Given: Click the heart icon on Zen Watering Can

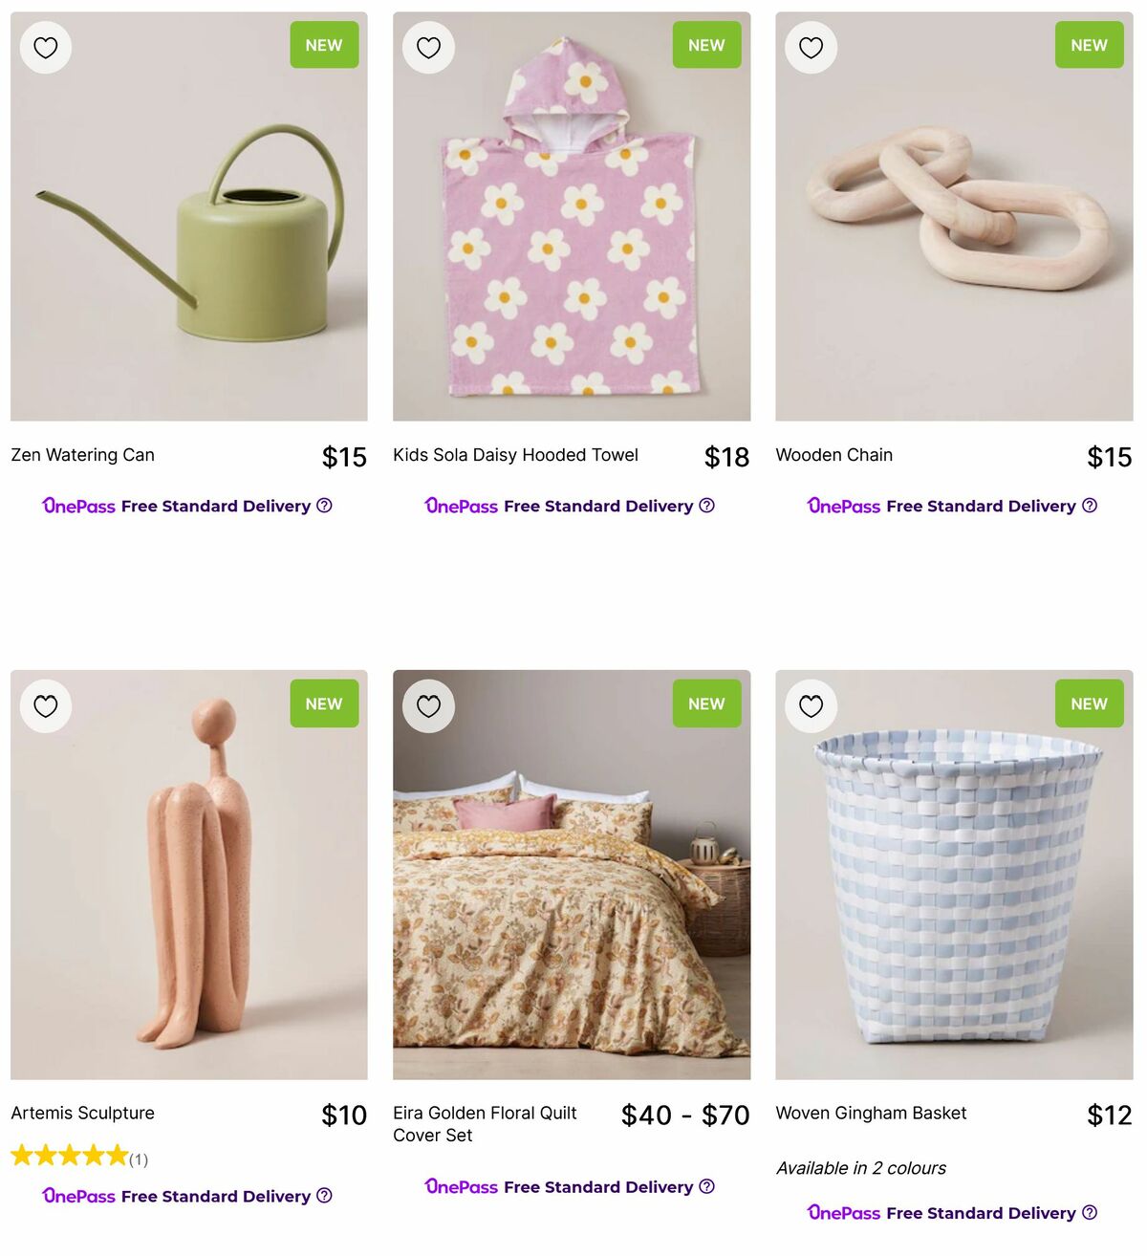Looking at the screenshot, I should coord(45,46).
